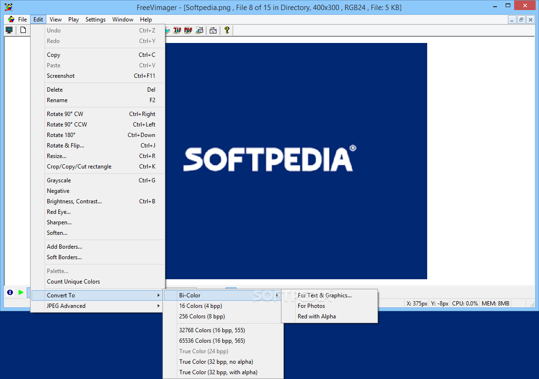Apply Grayscale from the Edit menu

(x=98, y=180)
